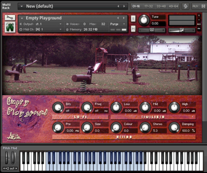Click the Stereo value 5.3
Image resolution: width=207 pixels, height=173 pixels.
(159, 131)
